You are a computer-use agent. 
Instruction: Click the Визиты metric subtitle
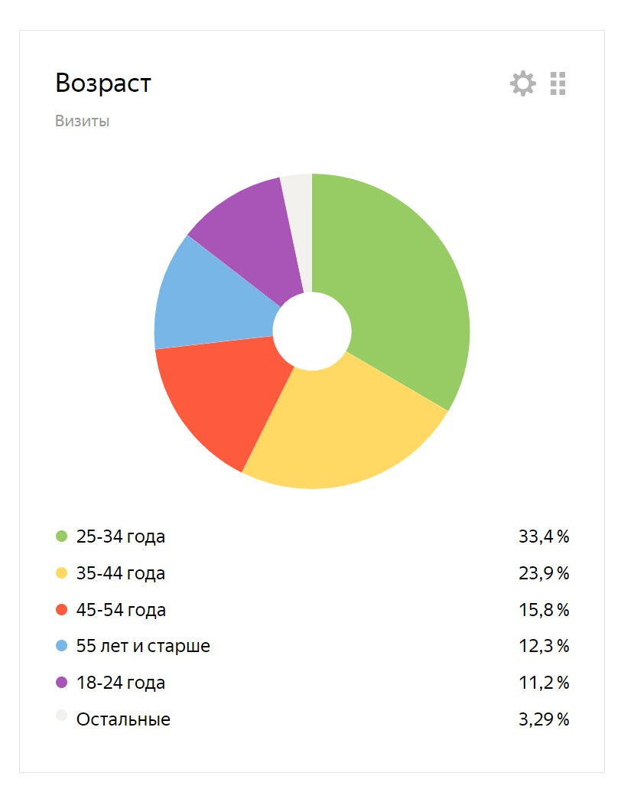point(82,121)
